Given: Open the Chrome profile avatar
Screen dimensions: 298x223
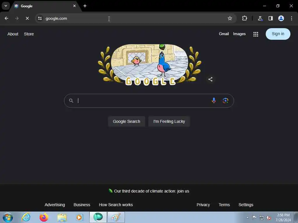Looking at the screenshot, I should [281, 18].
